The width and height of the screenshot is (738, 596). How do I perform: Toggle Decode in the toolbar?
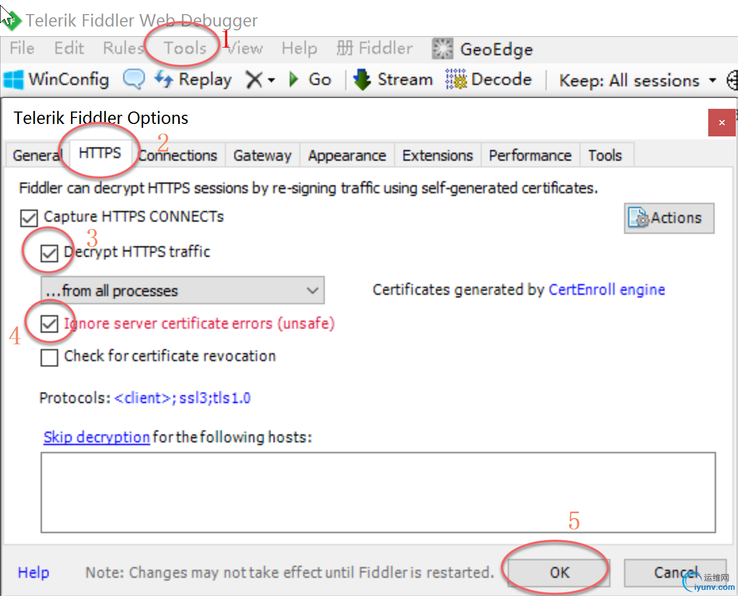488,80
